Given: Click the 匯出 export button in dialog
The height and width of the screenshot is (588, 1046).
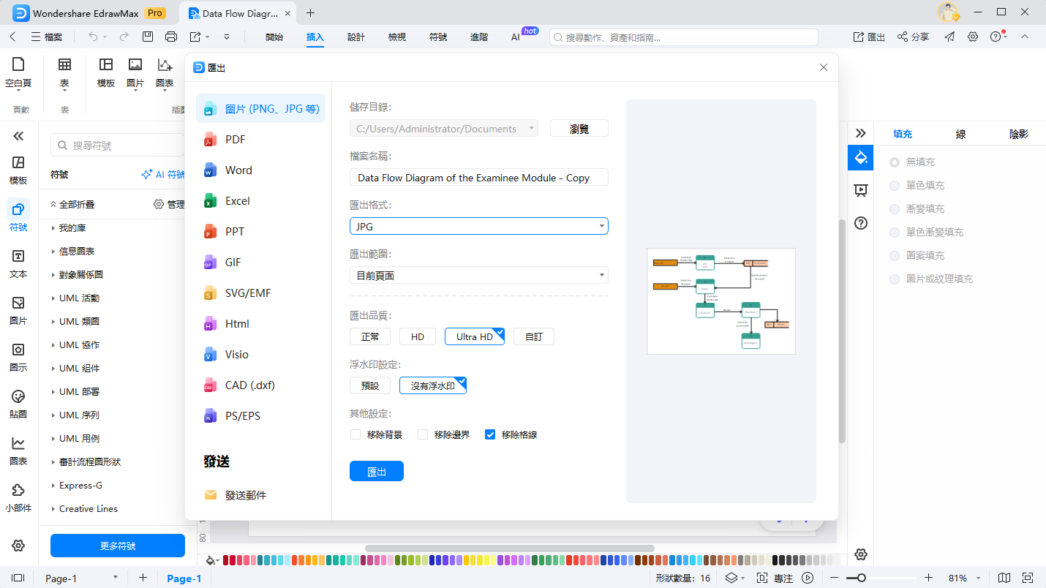Looking at the screenshot, I should 377,471.
